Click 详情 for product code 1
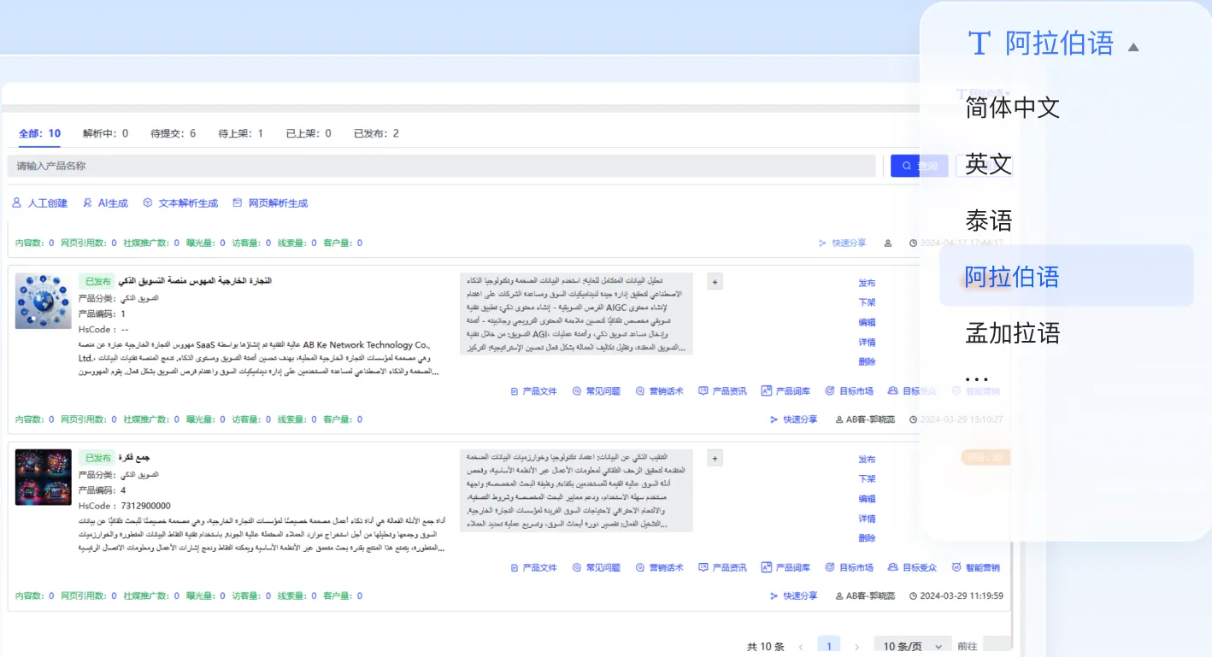The image size is (1212, 657). (867, 342)
